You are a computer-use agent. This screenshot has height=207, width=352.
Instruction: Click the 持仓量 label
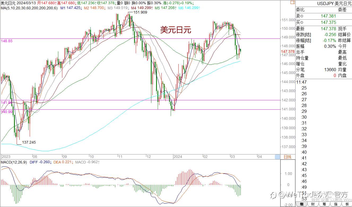(302, 58)
